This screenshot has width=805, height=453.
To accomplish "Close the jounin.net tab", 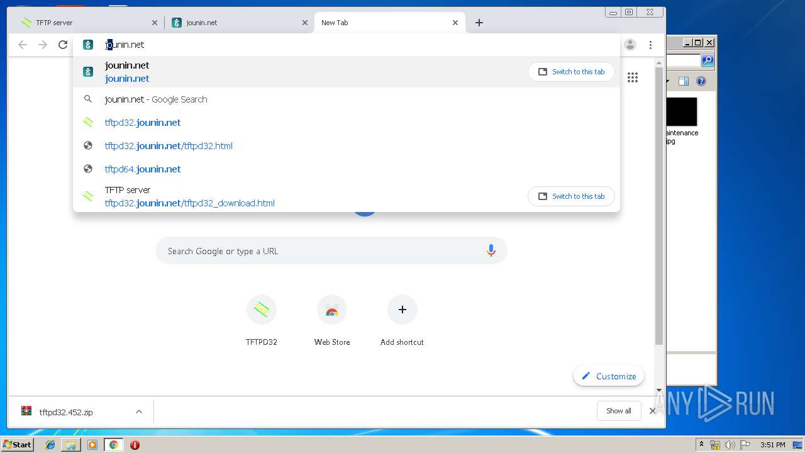I will click(x=305, y=23).
